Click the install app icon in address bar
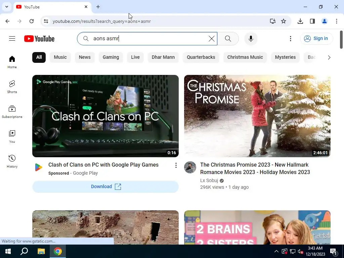344x258 pixels. [x=272, y=21]
